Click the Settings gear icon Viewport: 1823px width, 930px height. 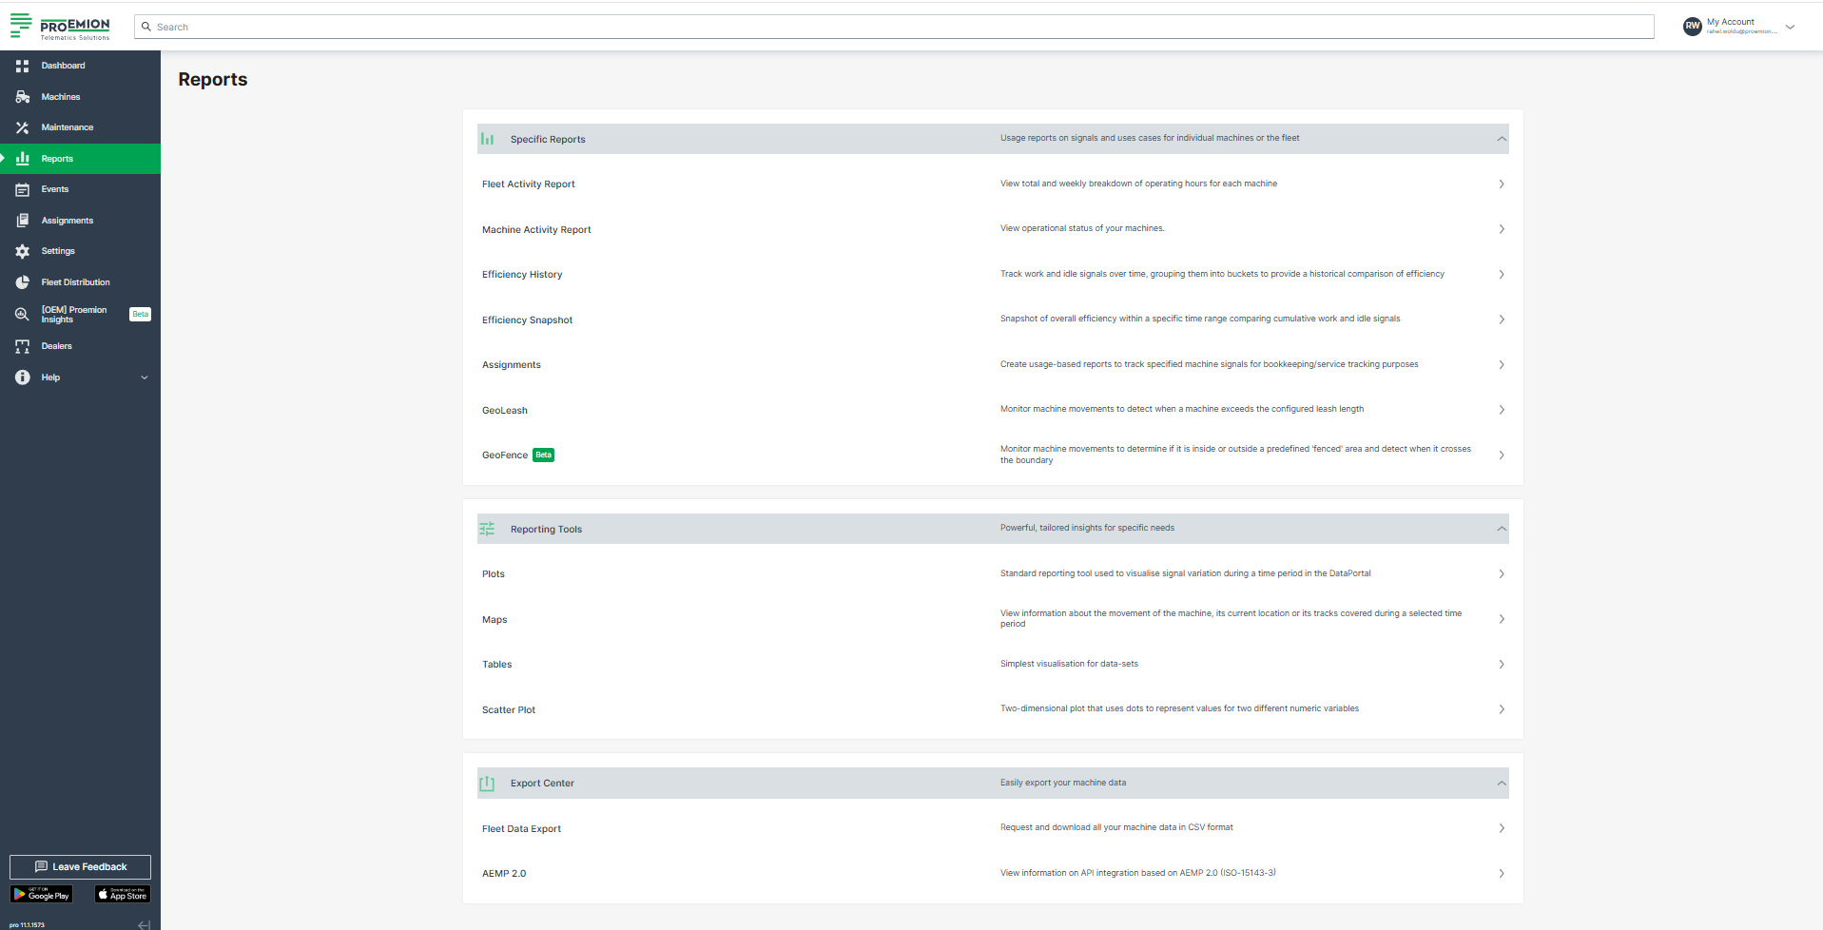click(x=22, y=251)
